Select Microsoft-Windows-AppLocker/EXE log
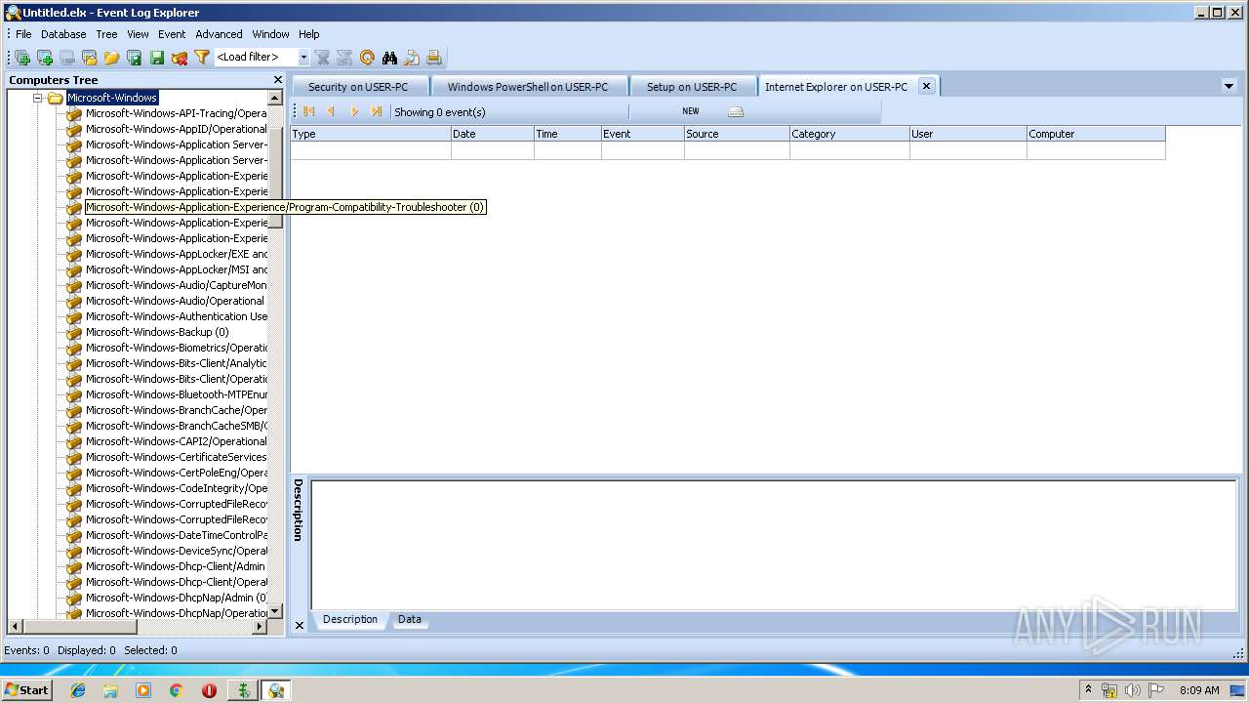This screenshot has height=703, width=1249. (x=176, y=254)
